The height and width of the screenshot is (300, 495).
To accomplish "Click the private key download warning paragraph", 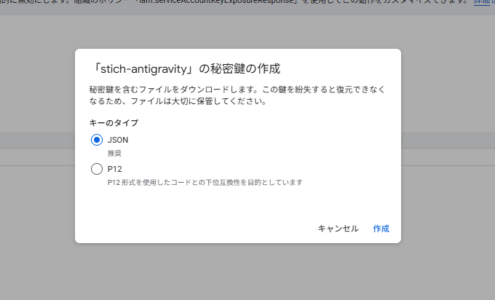I will point(236,95).
